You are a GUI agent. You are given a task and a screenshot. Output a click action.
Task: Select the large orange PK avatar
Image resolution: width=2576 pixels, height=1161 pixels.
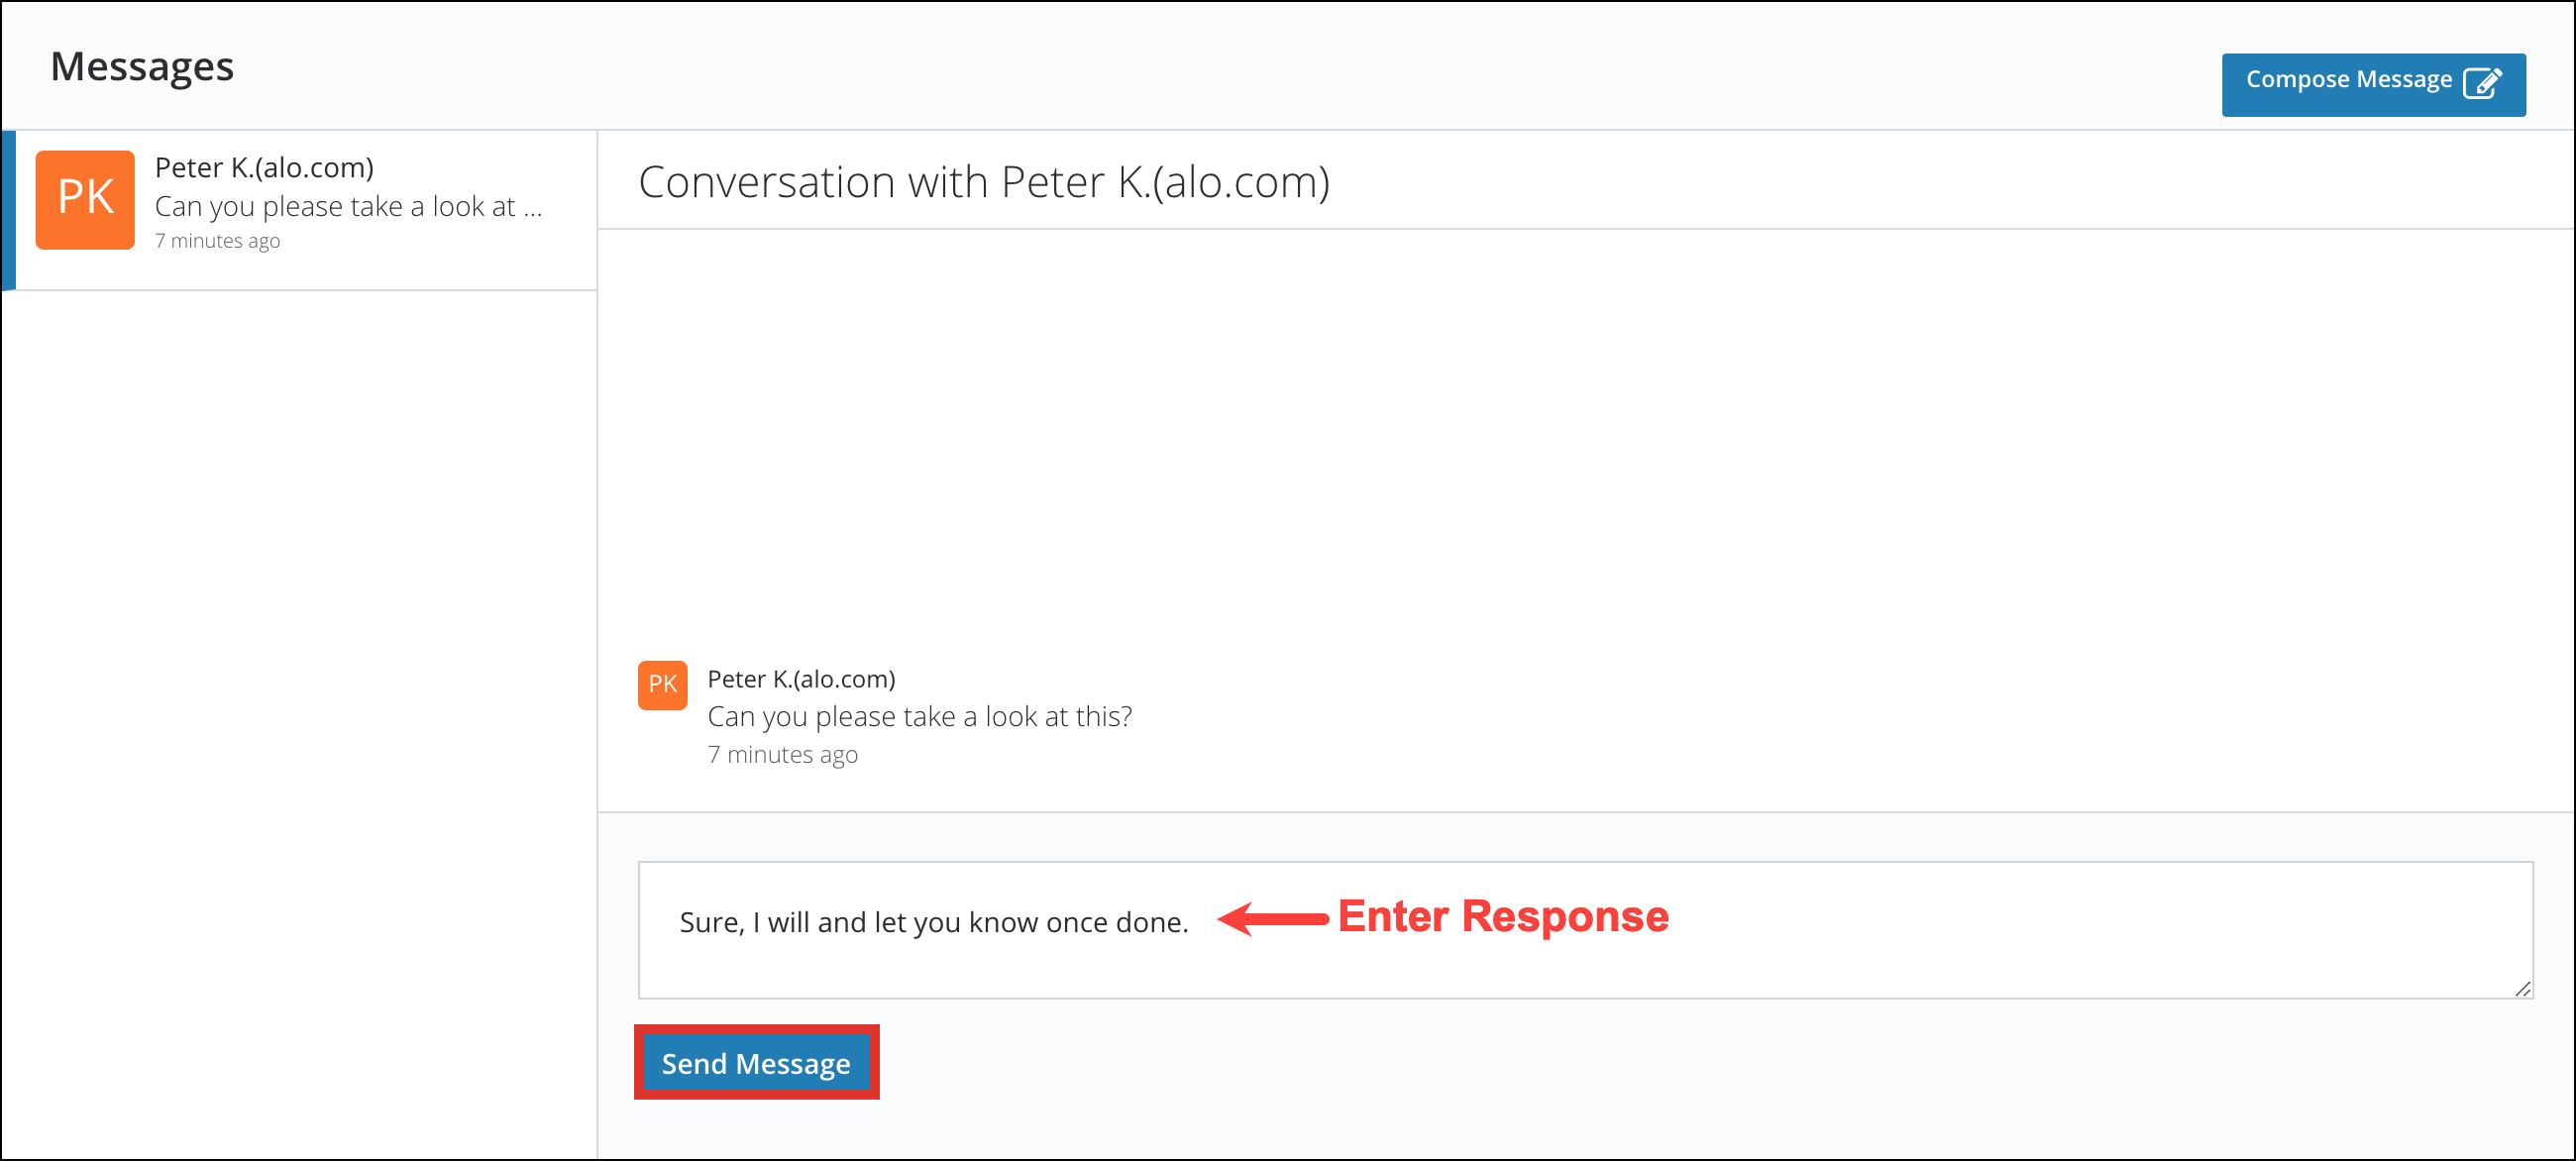pos(85,199)
